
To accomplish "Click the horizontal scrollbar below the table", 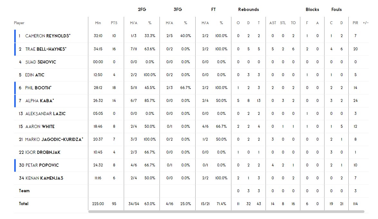I will (x=226, y=212).
